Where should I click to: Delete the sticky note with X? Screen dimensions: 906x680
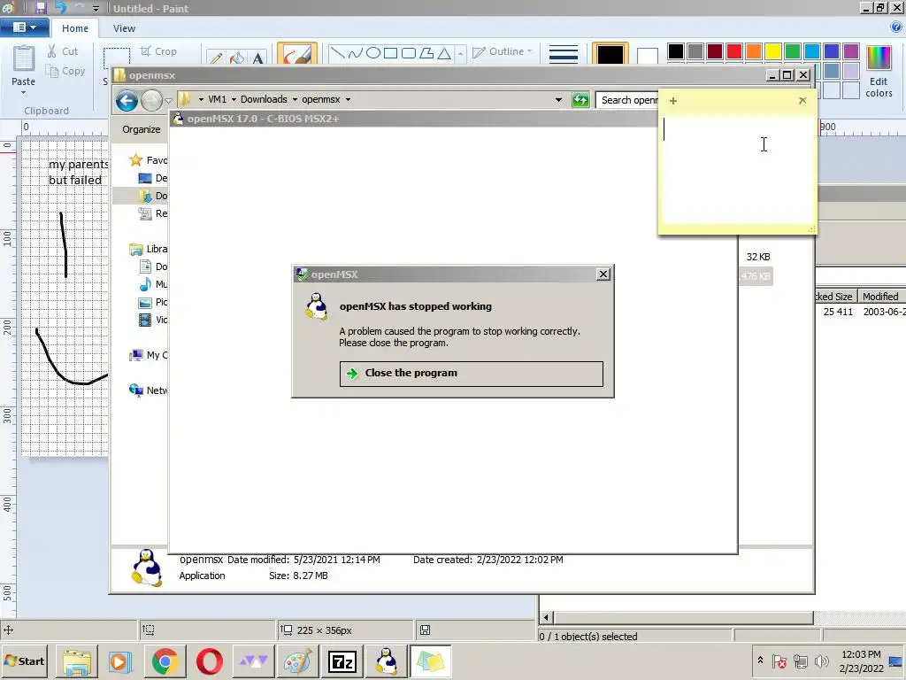[x=802, y=101]
